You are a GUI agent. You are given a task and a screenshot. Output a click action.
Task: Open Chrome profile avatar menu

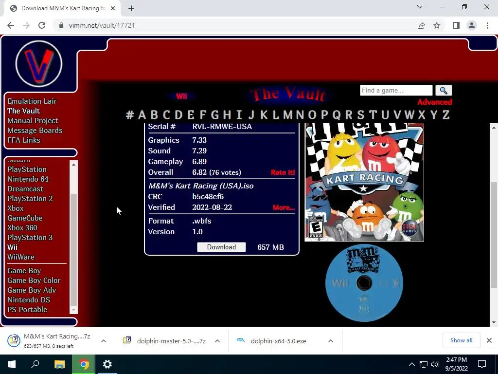tap(472, 25)
